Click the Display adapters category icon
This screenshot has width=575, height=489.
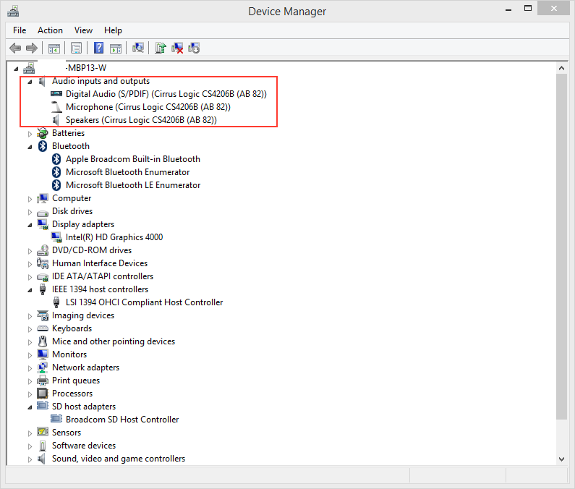43,224
